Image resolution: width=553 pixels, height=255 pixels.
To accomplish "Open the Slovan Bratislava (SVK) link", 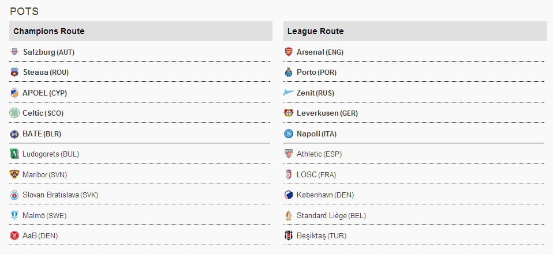I will click(x=60, y=195).
